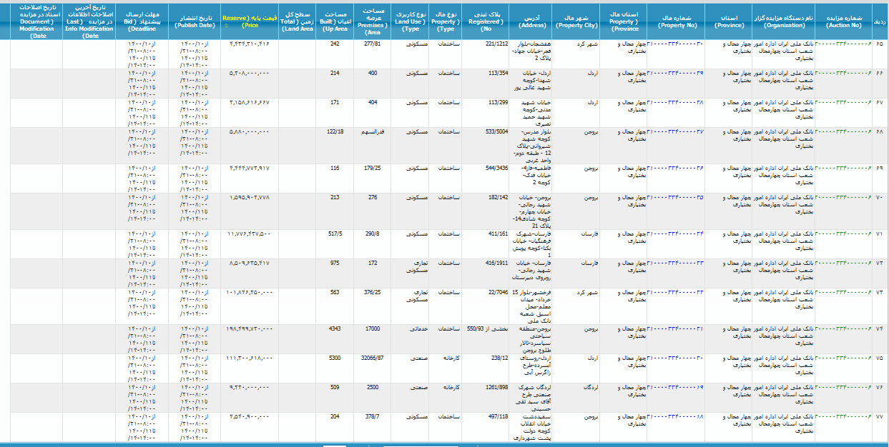Click the 17000 premises area cell

coord(372,328)
